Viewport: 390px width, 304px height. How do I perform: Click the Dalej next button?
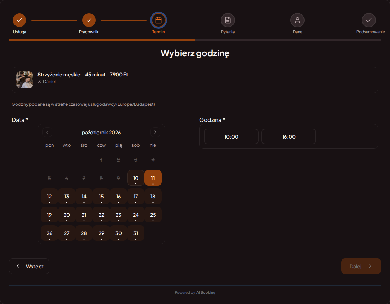361,266
